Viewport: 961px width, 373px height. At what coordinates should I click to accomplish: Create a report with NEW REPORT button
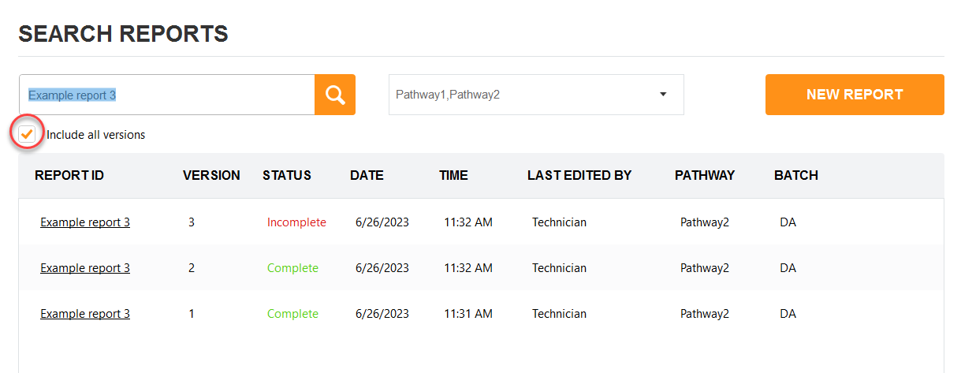855,95
